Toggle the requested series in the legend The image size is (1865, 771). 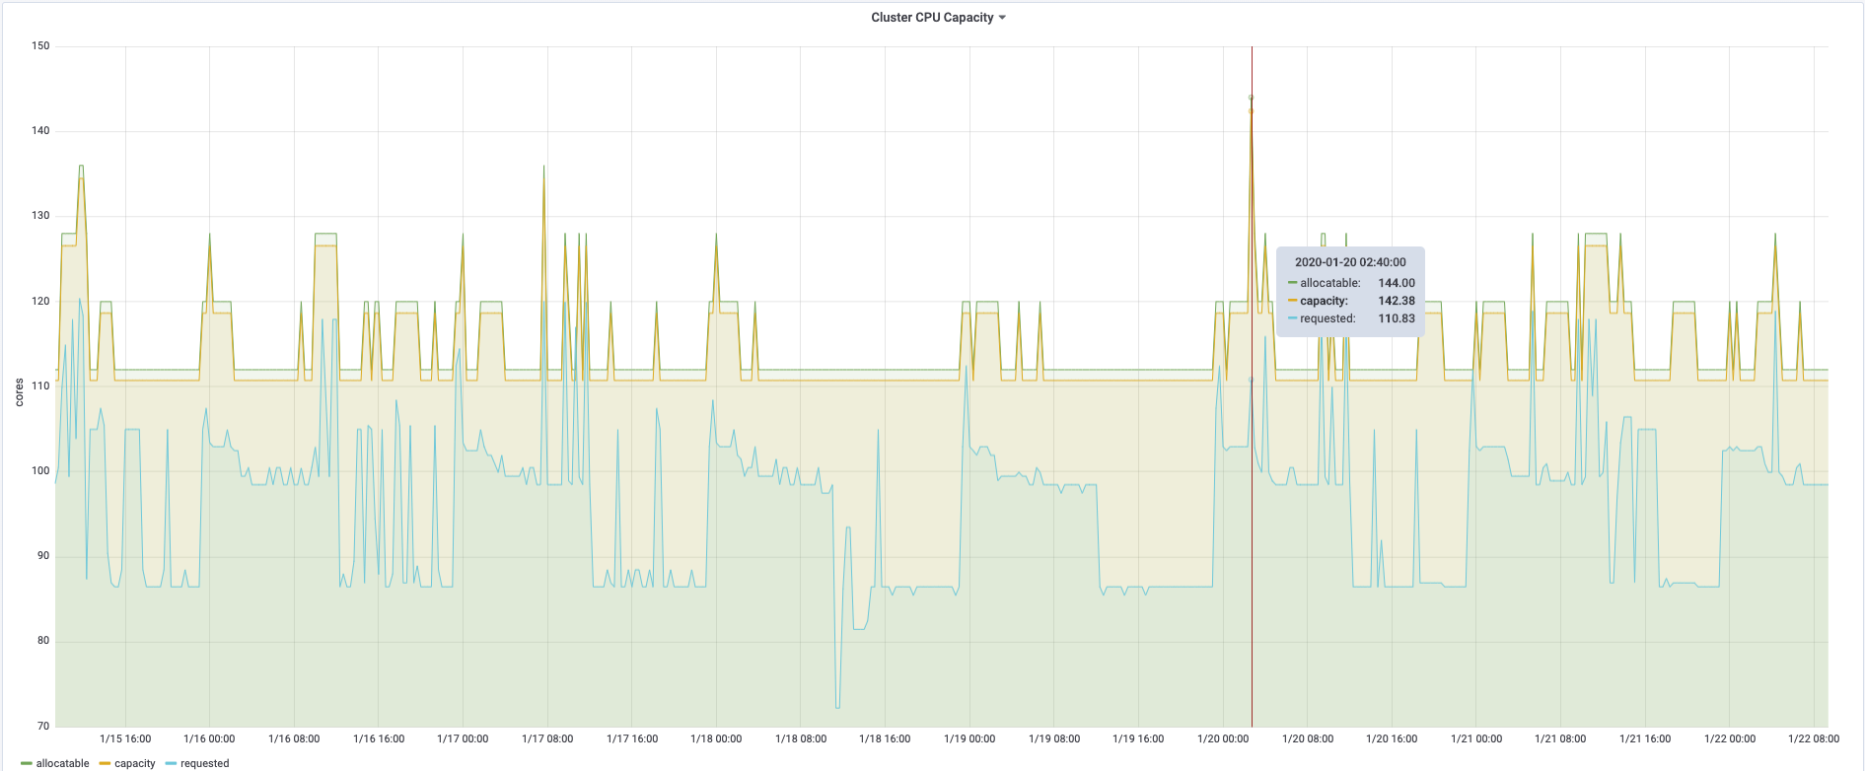(204, 763)
